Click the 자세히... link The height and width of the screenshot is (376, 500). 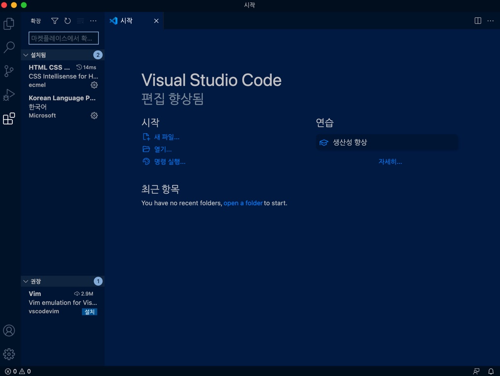390,161
